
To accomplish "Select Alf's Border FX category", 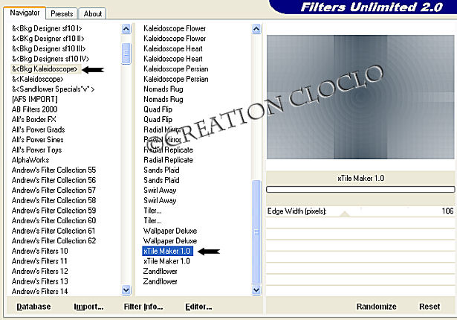I will 33,119.
